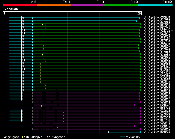175x139 pixels.
Task: Open the UniRef100_C5Y942 label
Action: click(157, 123)
